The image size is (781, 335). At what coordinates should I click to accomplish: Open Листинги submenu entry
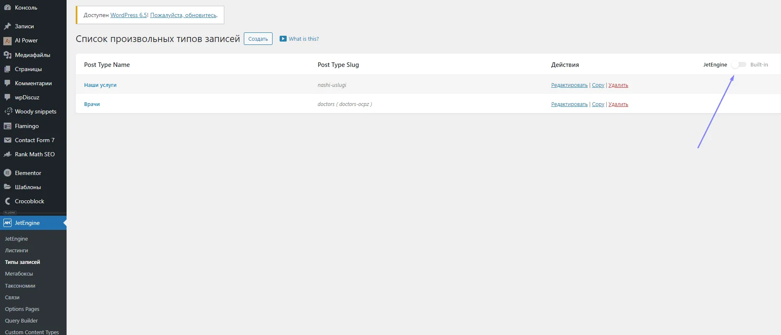[17, 250]
